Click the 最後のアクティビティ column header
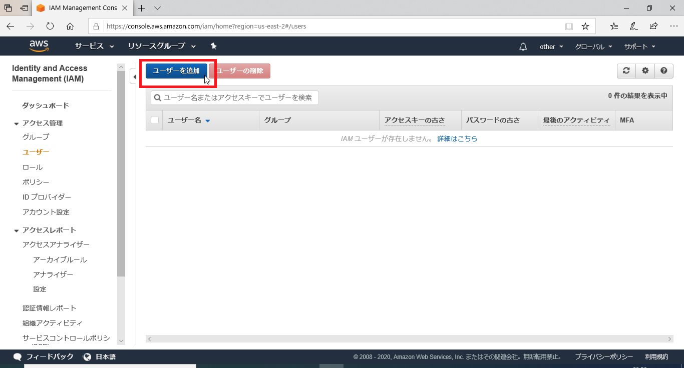 pyautogui.click(x=576, y=120)
